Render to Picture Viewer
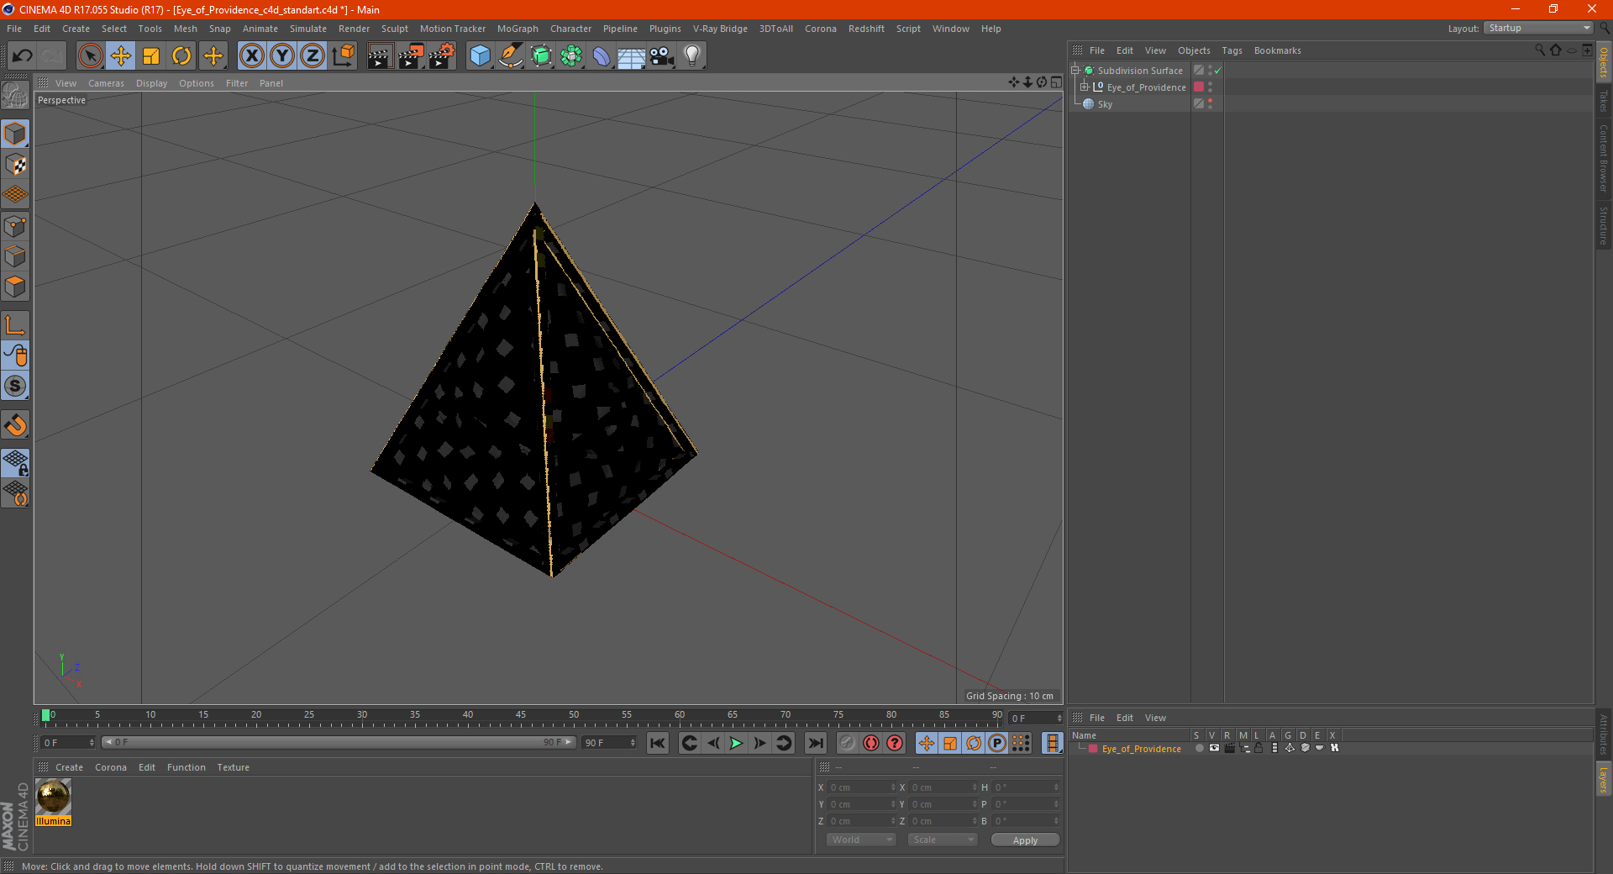This screenshot has width=1613, height=874. point(411,56)
